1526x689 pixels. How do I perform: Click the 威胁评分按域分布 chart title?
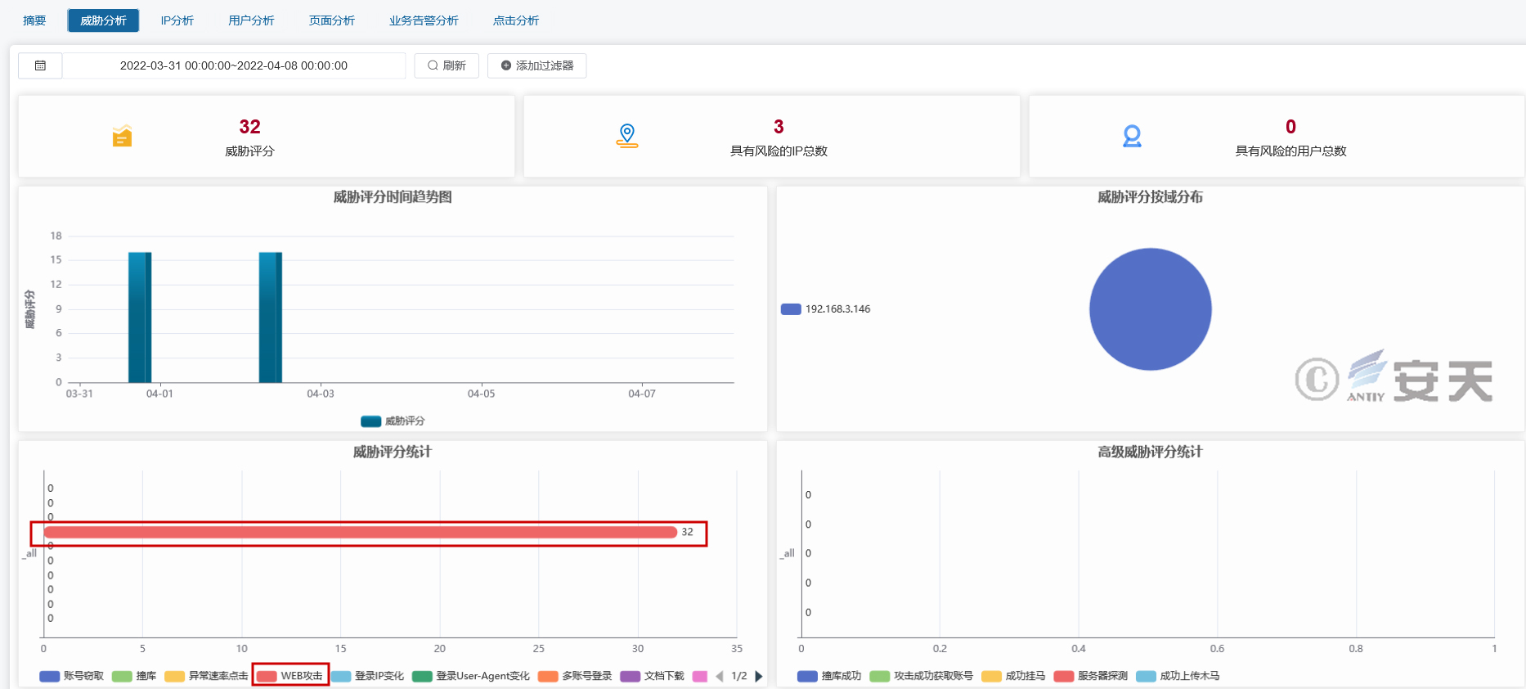coord(1150,197)
